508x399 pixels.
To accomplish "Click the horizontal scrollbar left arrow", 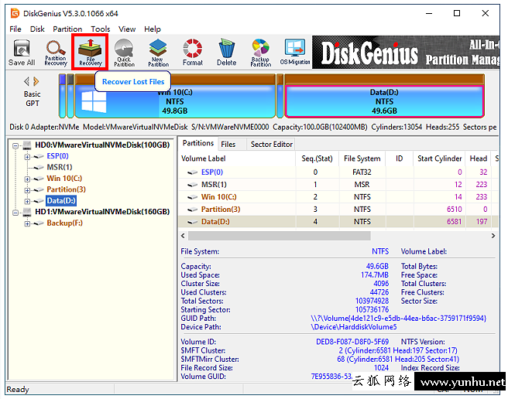I will [x=183, y=236].
